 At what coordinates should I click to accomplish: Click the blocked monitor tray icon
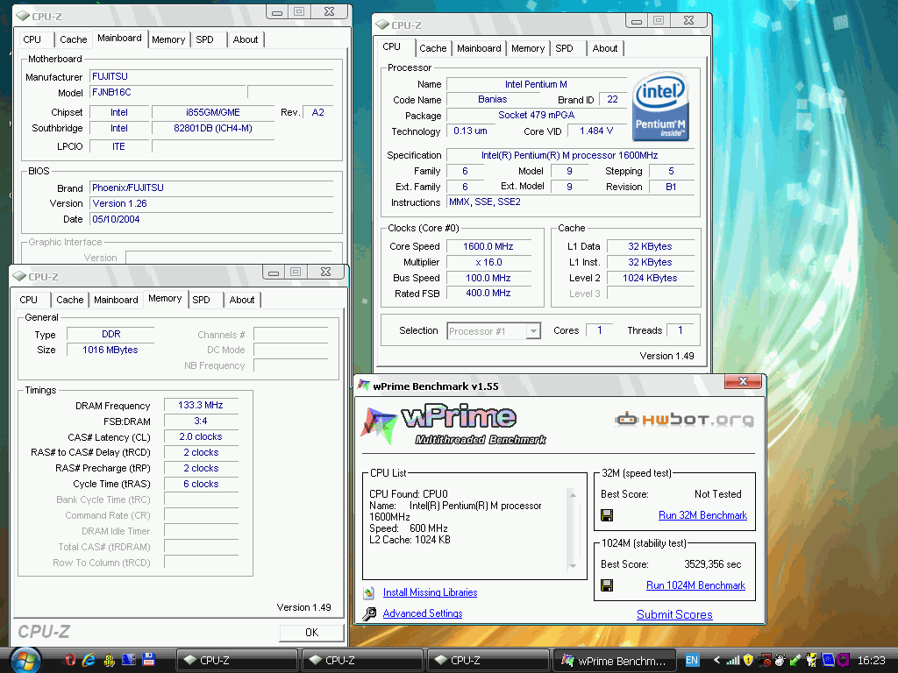765,660
